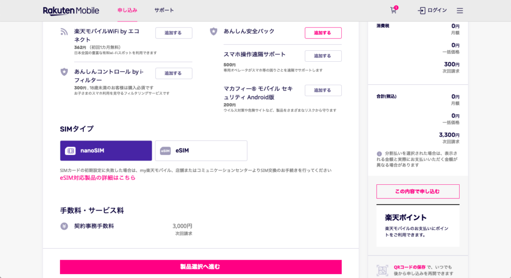Click the yen icon beside 契約事務手数料
Image resolution: width=511 pixels, height=278 pixels.
pos(64,226)
